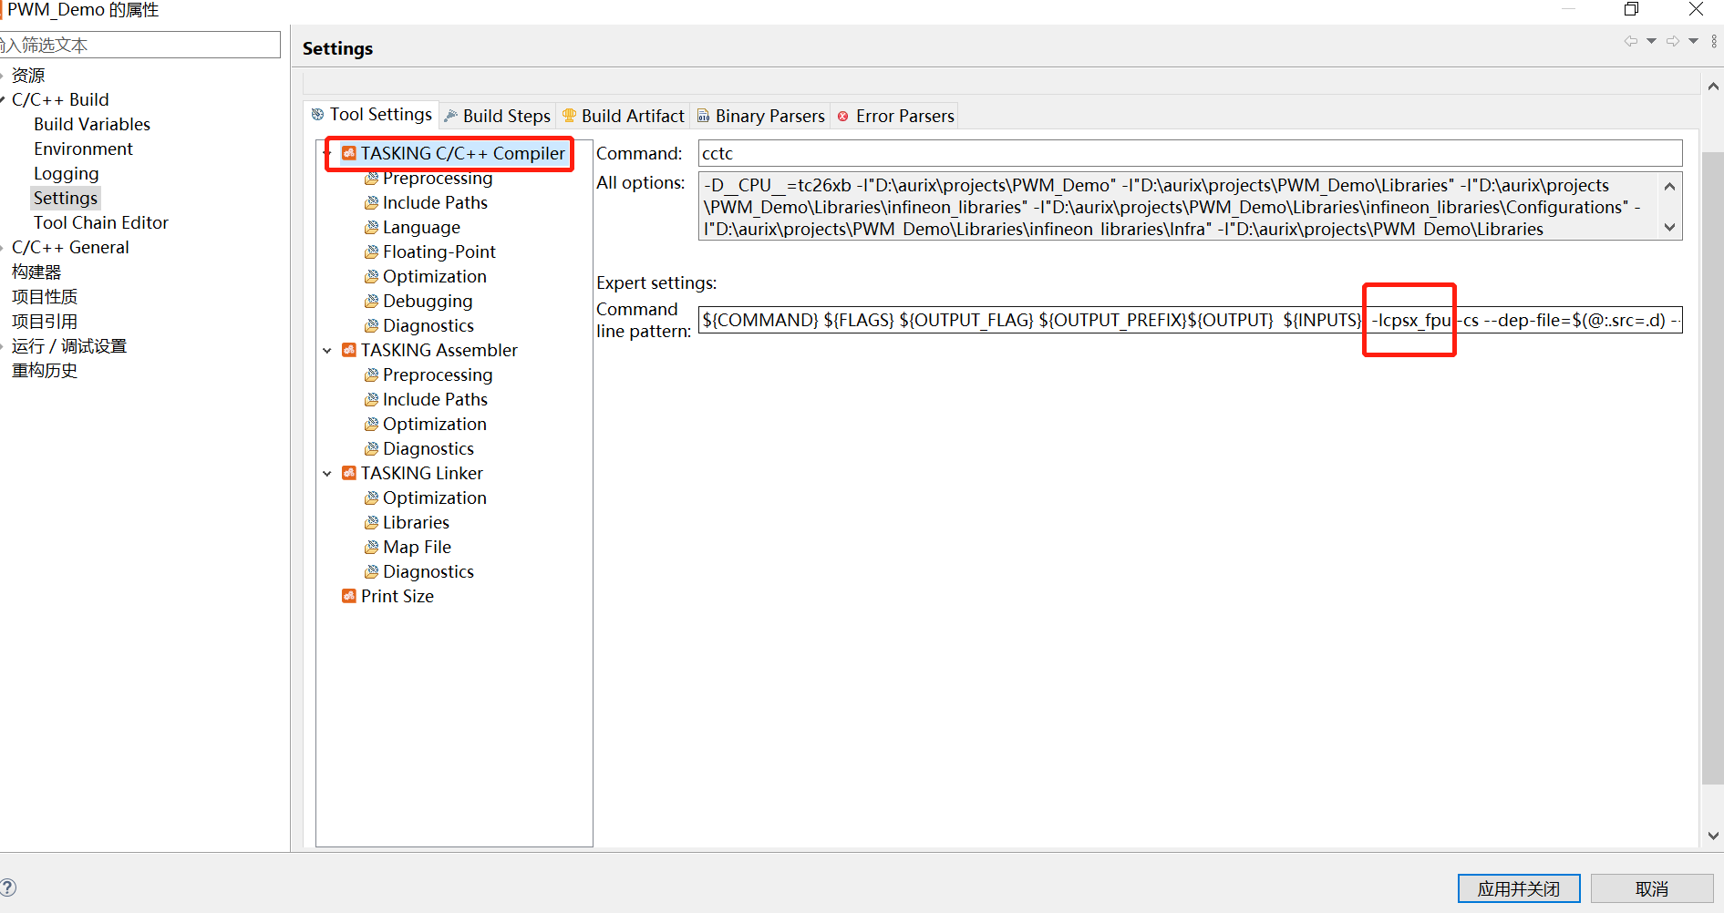Collapse the TASKING Assembler tree node

tap(327, 350)
